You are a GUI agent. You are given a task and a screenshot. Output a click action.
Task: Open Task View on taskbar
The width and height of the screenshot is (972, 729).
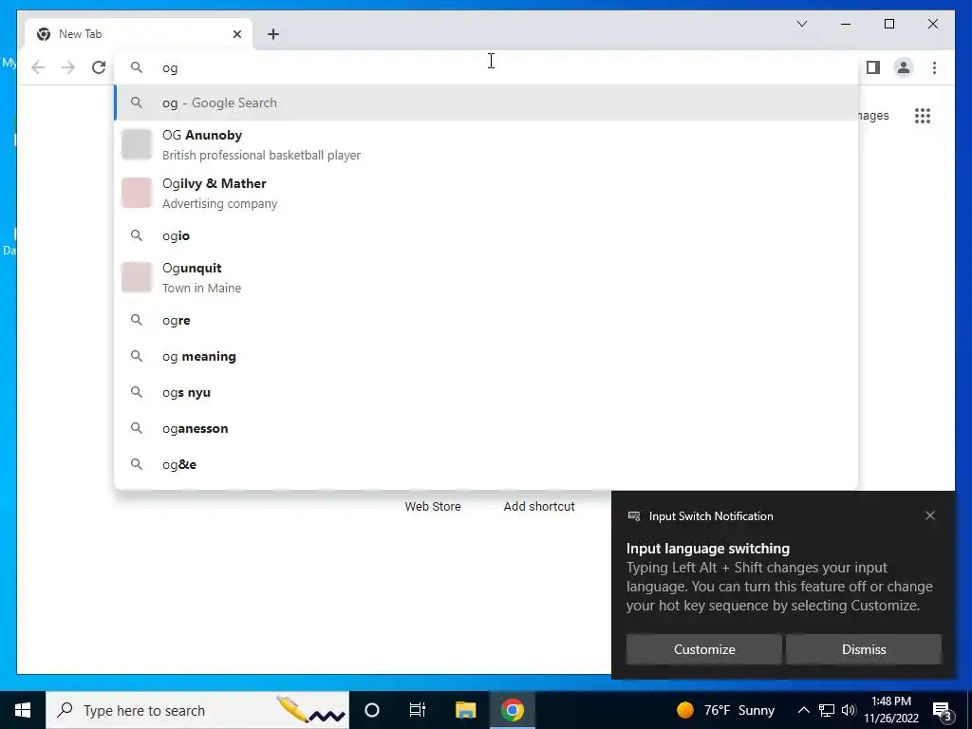[418, 710]
